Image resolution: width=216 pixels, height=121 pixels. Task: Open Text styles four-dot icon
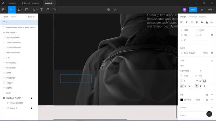click(x=212, y=61)
